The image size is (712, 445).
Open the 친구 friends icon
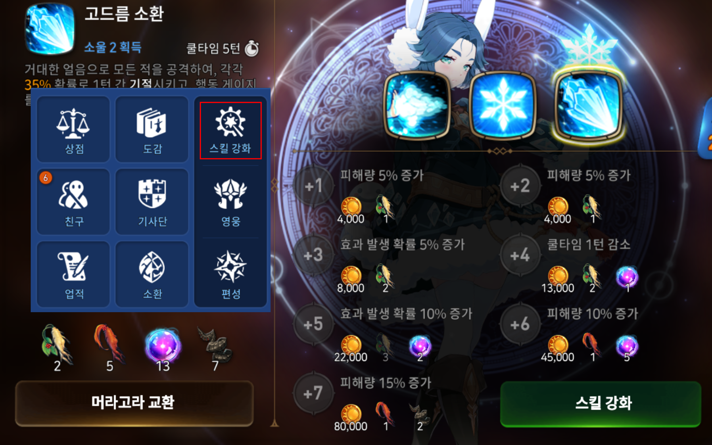tap(73, 202)
